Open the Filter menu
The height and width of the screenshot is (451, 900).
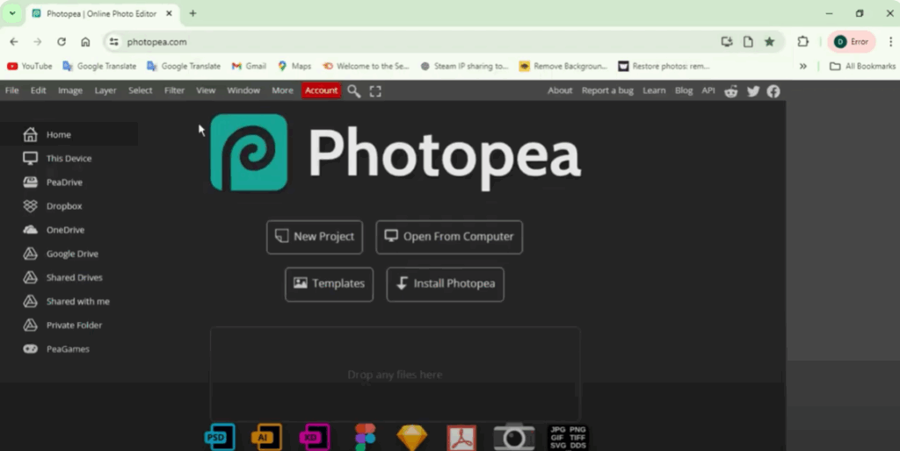click(175, 90)
